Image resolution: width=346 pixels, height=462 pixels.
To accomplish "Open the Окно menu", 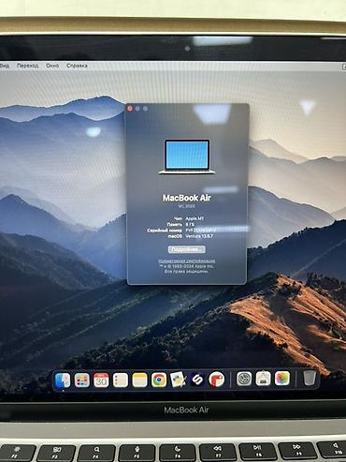I will pos(52,66).
